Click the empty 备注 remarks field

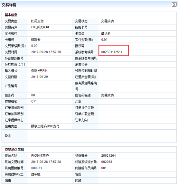pyautogui.click(x=102, y=136)
